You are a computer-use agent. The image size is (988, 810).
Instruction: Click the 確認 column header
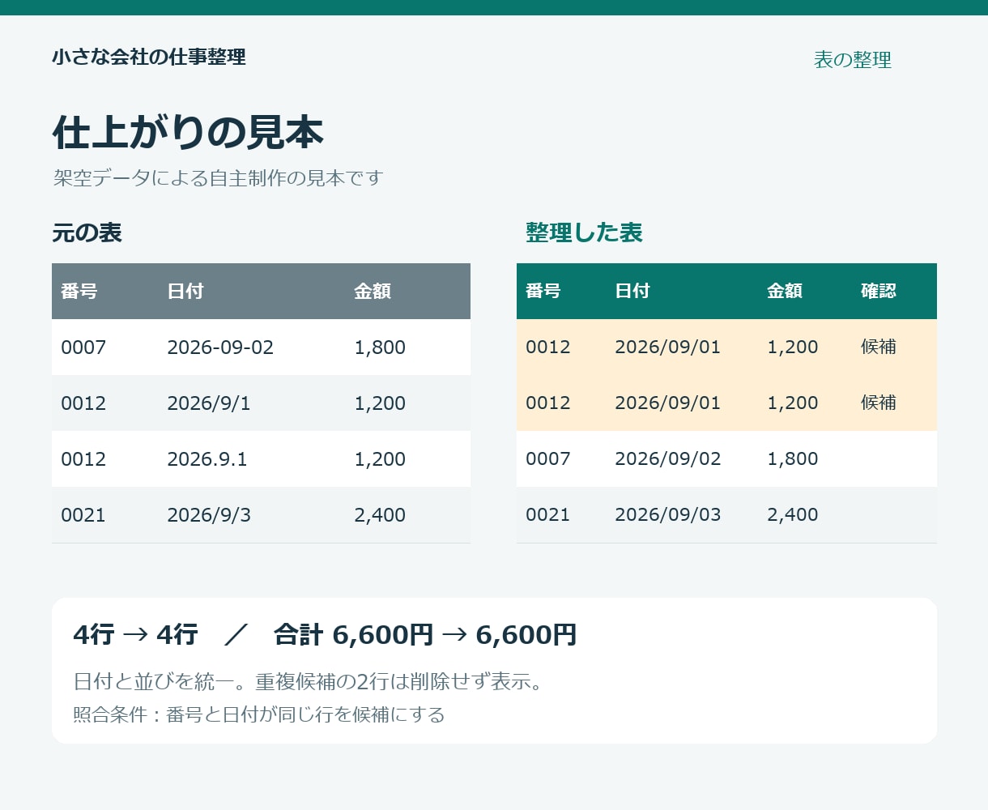point(879,291)
